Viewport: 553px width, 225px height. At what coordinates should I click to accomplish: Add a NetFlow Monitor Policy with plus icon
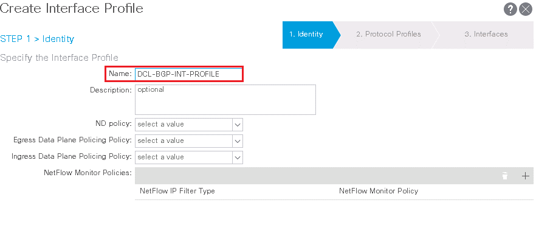(526, 176)
